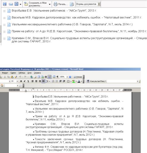This screenshot has height=153, width=147.
Task: Open the Формат menu in Word
Action: pyautogui.click(x=5, y=73)
